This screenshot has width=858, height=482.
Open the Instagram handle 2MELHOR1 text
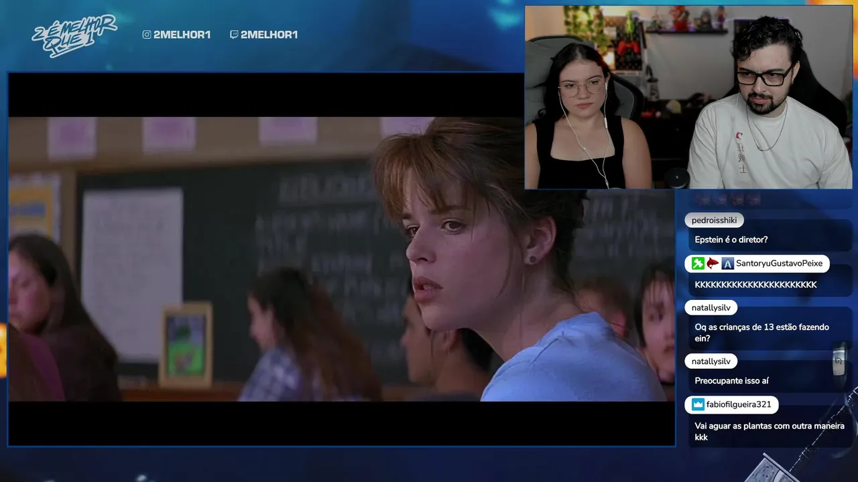coord(182,35)
